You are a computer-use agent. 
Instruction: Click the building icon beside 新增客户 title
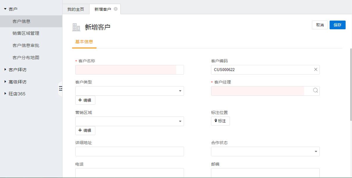click(x=76, y=27)
